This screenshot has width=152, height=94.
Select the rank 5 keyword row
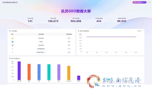click(42, 52)
